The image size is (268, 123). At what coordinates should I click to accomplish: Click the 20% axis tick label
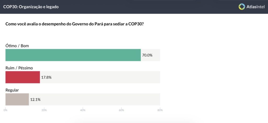44,110
